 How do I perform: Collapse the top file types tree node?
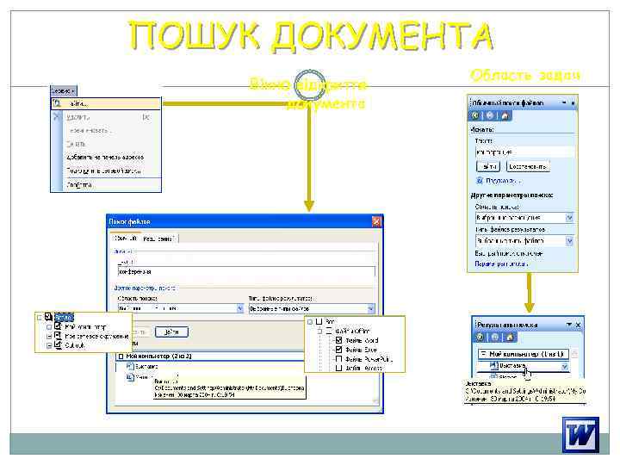point(310,322)
